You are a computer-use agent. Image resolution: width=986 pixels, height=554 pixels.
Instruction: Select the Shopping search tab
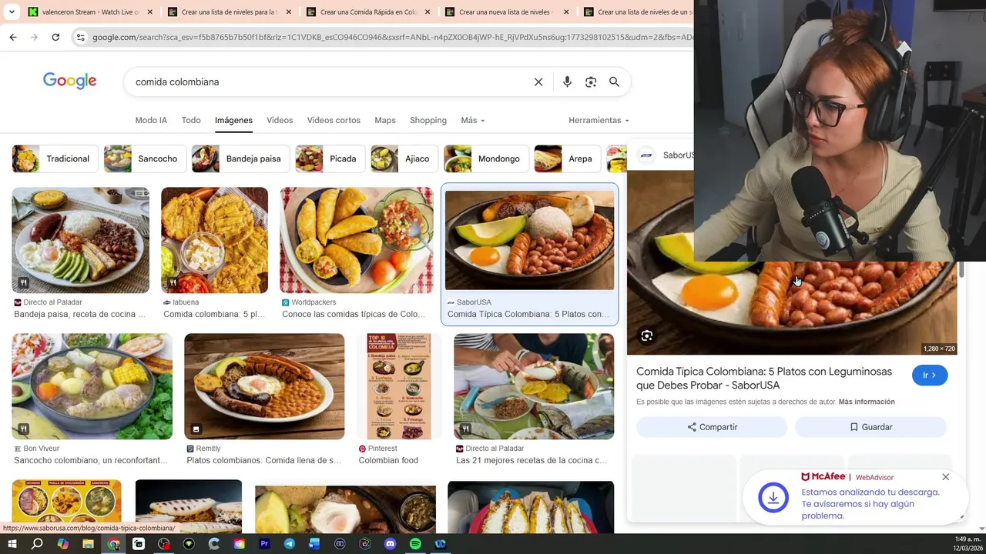428,120
